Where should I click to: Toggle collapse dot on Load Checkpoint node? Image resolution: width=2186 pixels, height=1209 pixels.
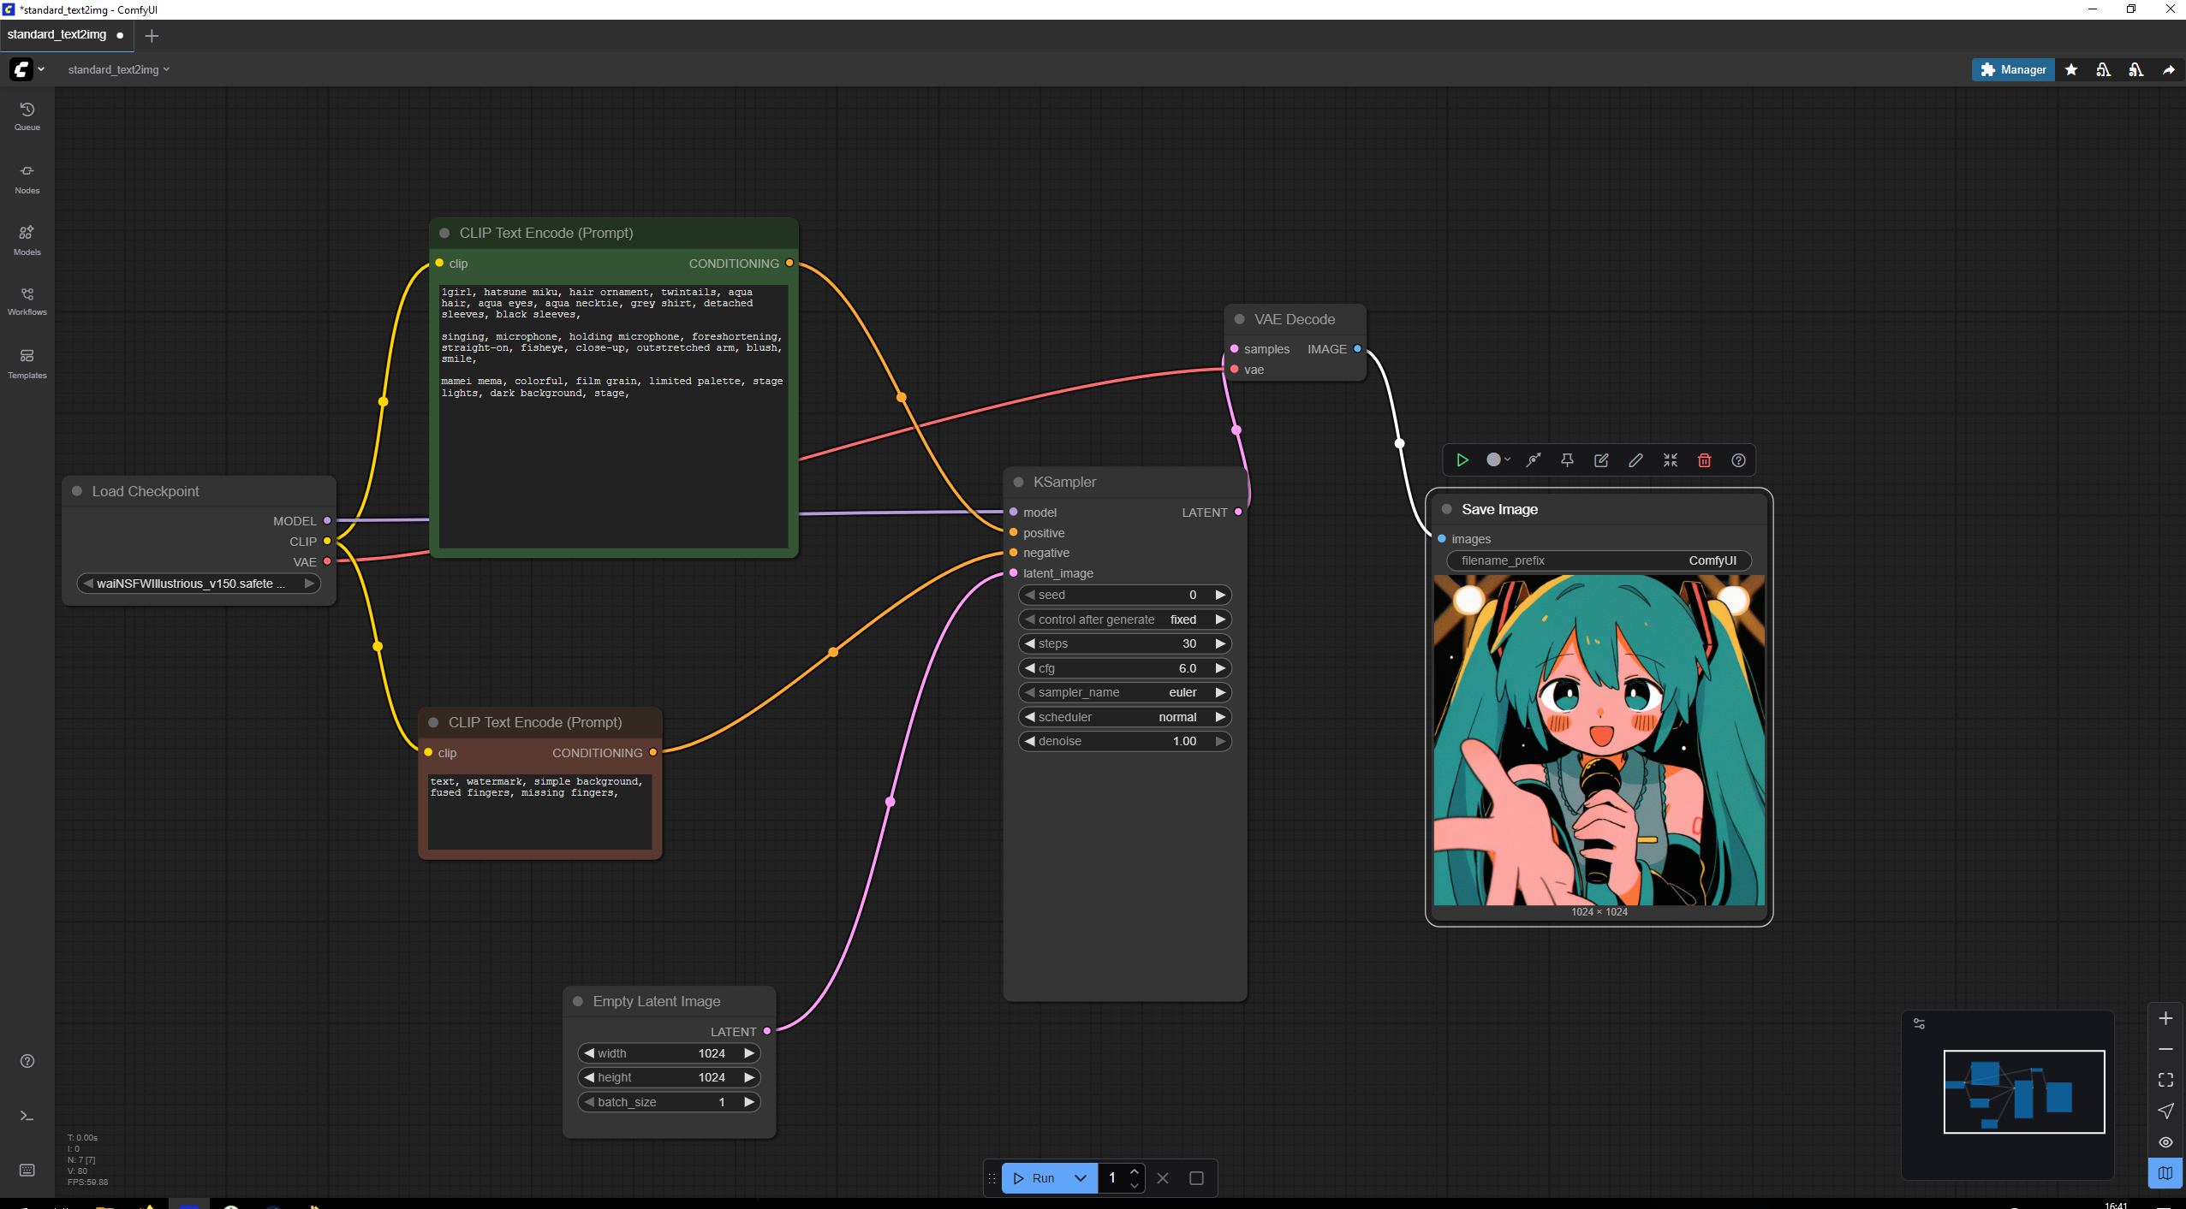click(x=77, y=491)
